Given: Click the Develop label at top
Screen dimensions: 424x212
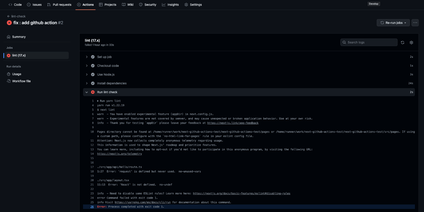Looking at the screenshot, I should click(374, 4).
